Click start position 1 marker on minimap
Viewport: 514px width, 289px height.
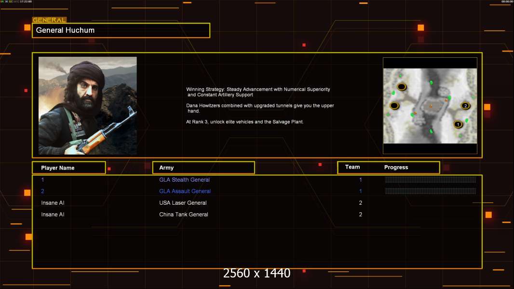coord(458,124)
